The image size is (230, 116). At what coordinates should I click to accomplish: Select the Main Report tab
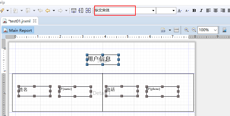pyautogui.click(x=18, y=30)
